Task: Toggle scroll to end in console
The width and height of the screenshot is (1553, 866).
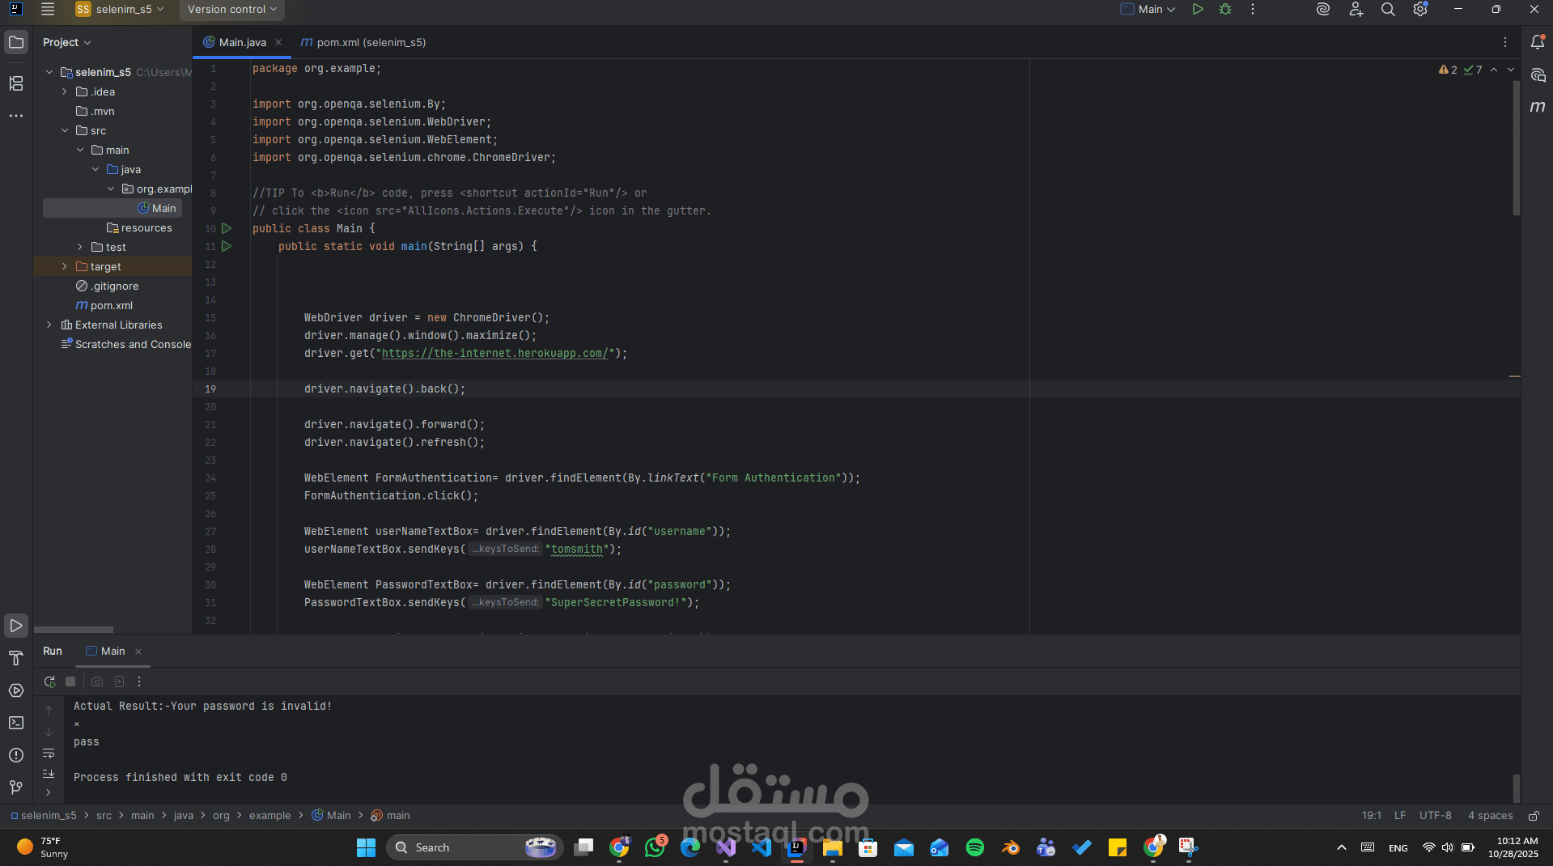Action: coord(49,774)
